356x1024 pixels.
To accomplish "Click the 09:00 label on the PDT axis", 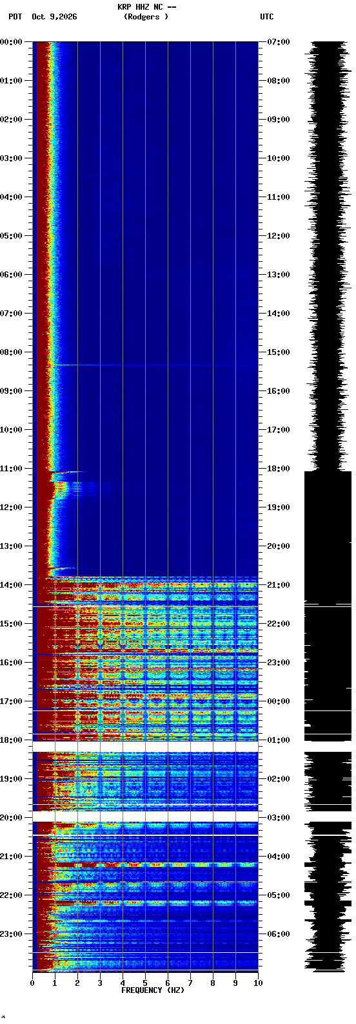I will [11, 391].
